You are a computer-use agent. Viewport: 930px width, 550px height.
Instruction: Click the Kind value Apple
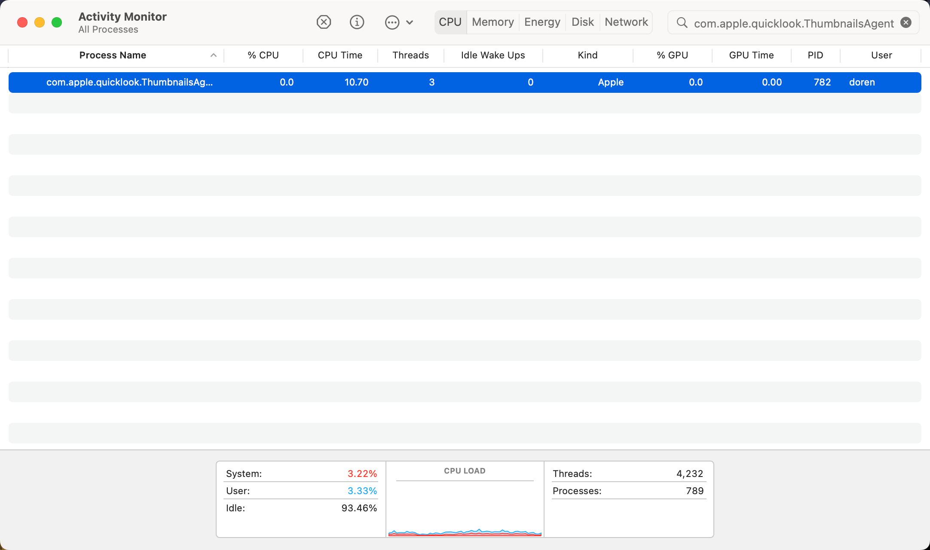pos(611,82)
